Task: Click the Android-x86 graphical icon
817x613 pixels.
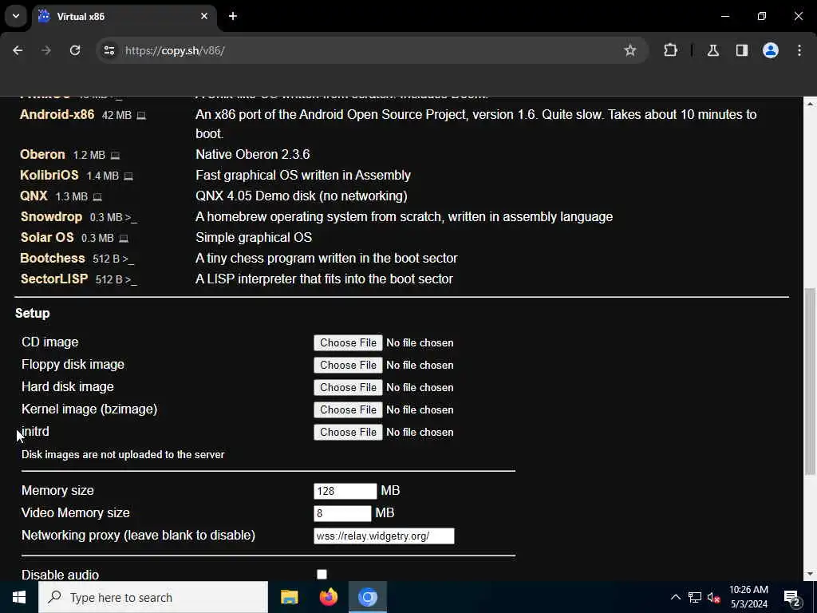Action: click(x=141, y=116)
